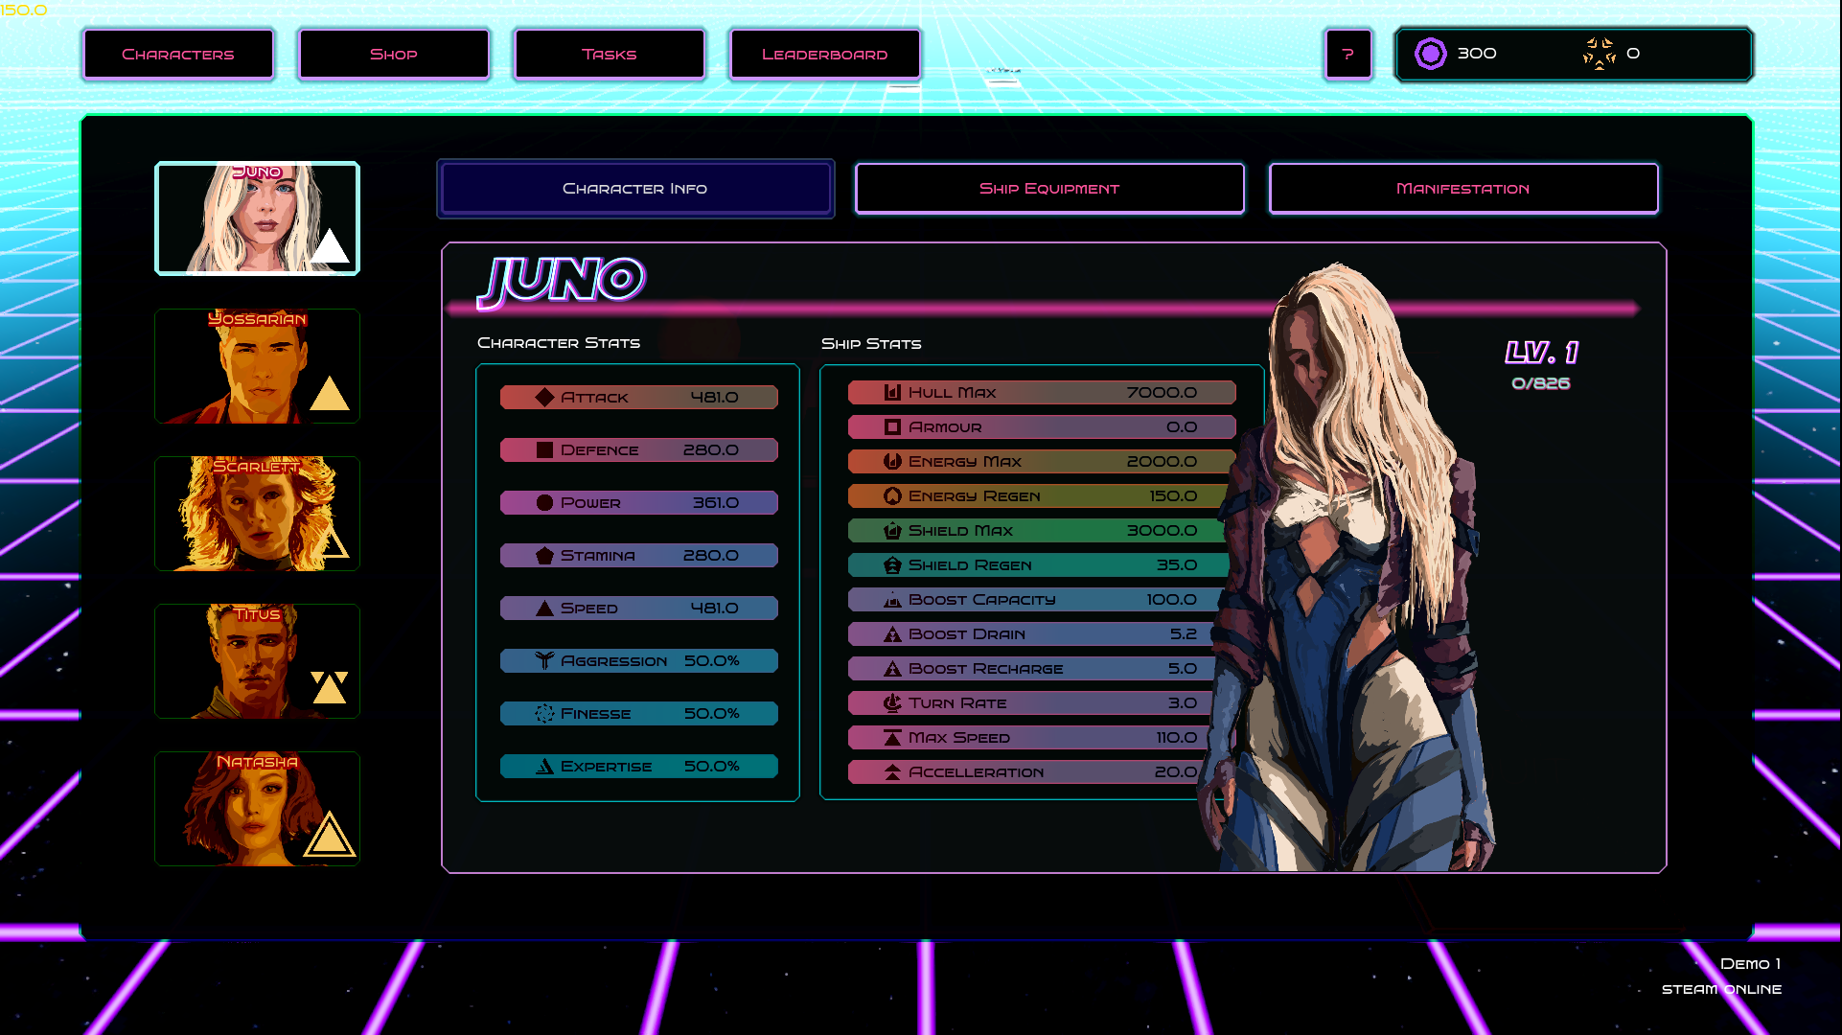Select the Character Info tab
This screenshot has width=1842, height=1035.
tap(635, 189)
